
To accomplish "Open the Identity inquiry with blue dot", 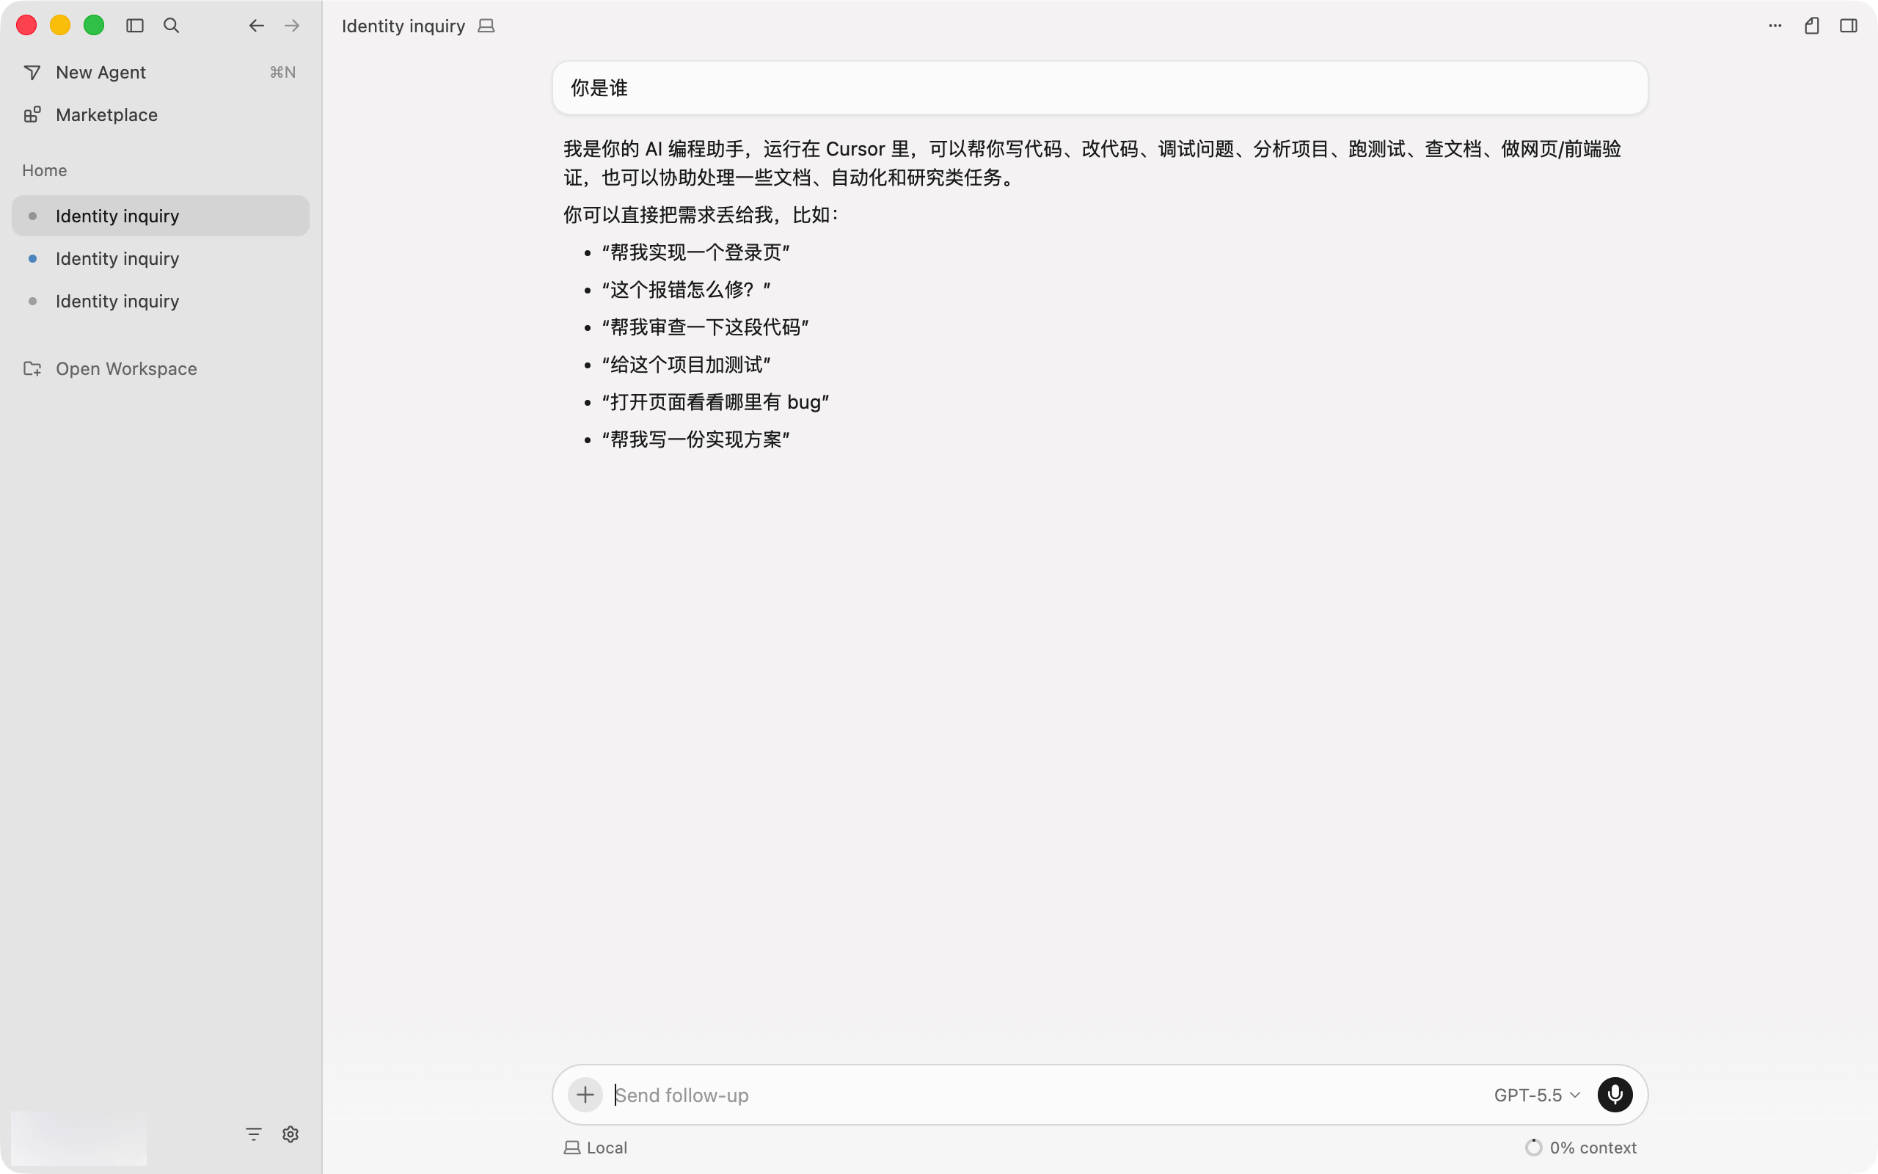I will [161, 258].
